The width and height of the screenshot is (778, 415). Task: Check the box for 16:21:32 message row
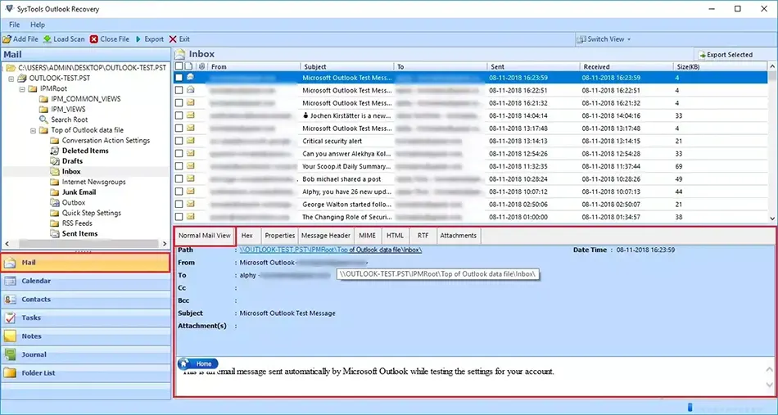(179, 103)
